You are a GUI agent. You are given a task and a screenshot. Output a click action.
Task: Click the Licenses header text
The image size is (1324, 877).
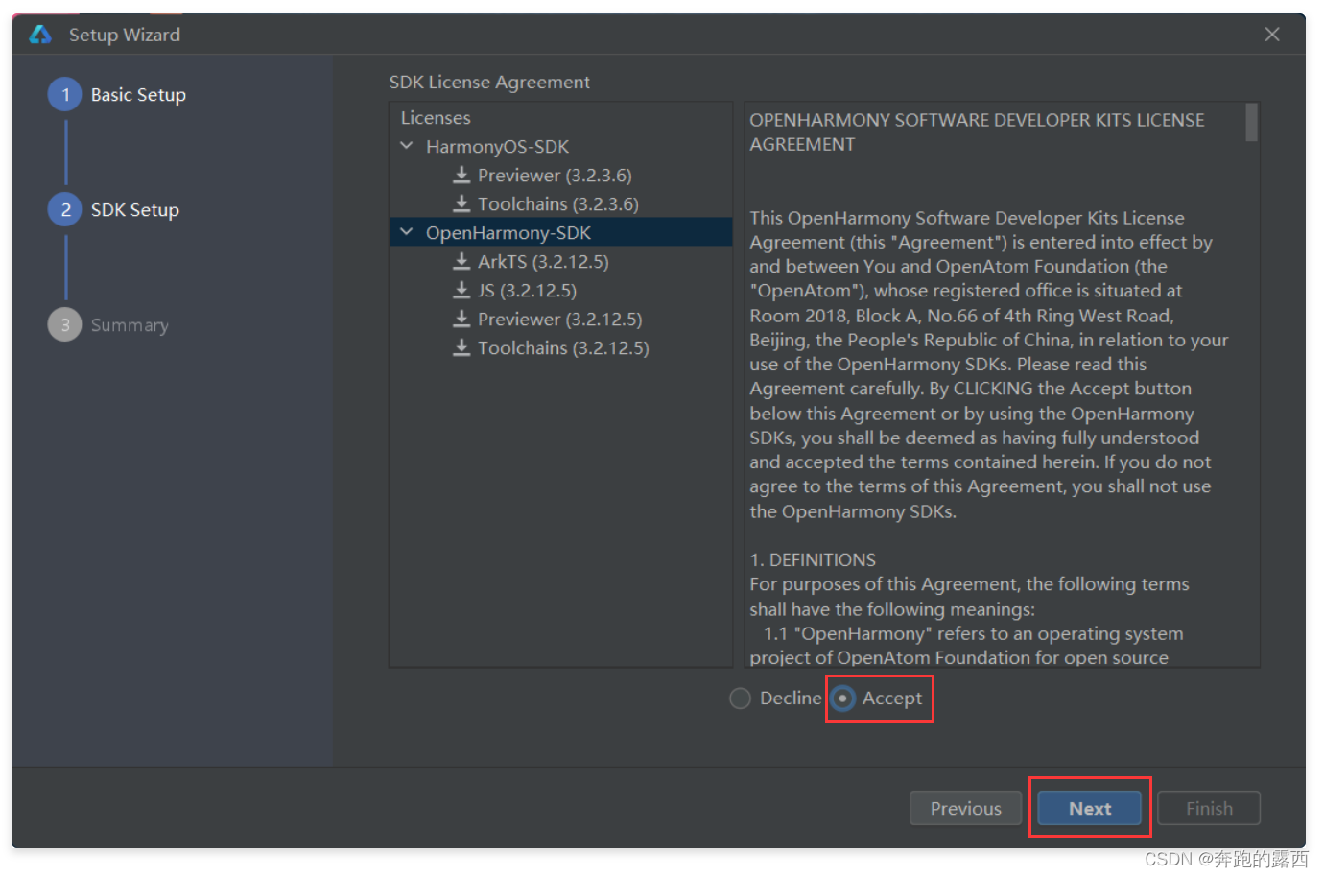436,117
